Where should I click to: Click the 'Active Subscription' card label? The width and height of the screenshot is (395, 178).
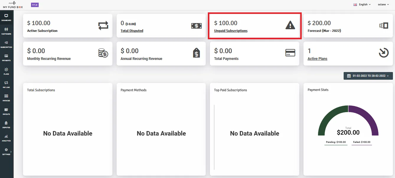[x=42, y=31]
